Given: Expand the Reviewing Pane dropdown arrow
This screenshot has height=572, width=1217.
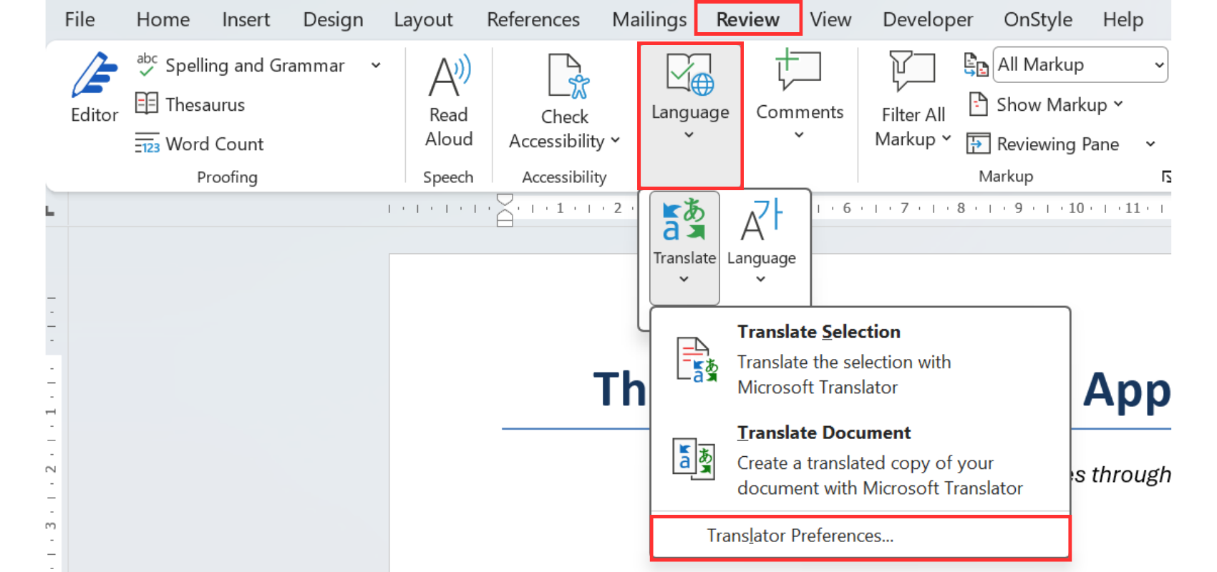Looking at the screenshot, I should pyautogui.click(x=1150, y=144).
